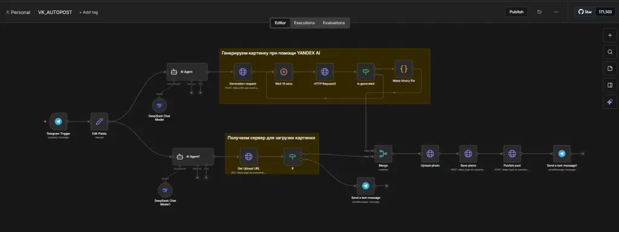Select the Telegram Trigger node

tap(59, 121)
